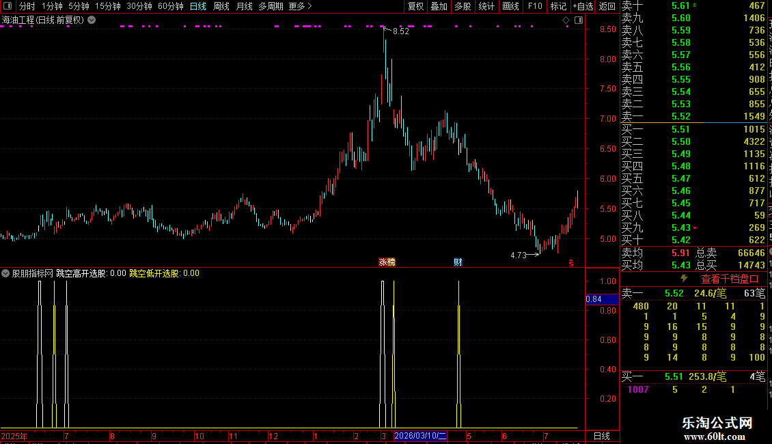Switch to 周线 chart
772x444 pixels.
point(221,6)
